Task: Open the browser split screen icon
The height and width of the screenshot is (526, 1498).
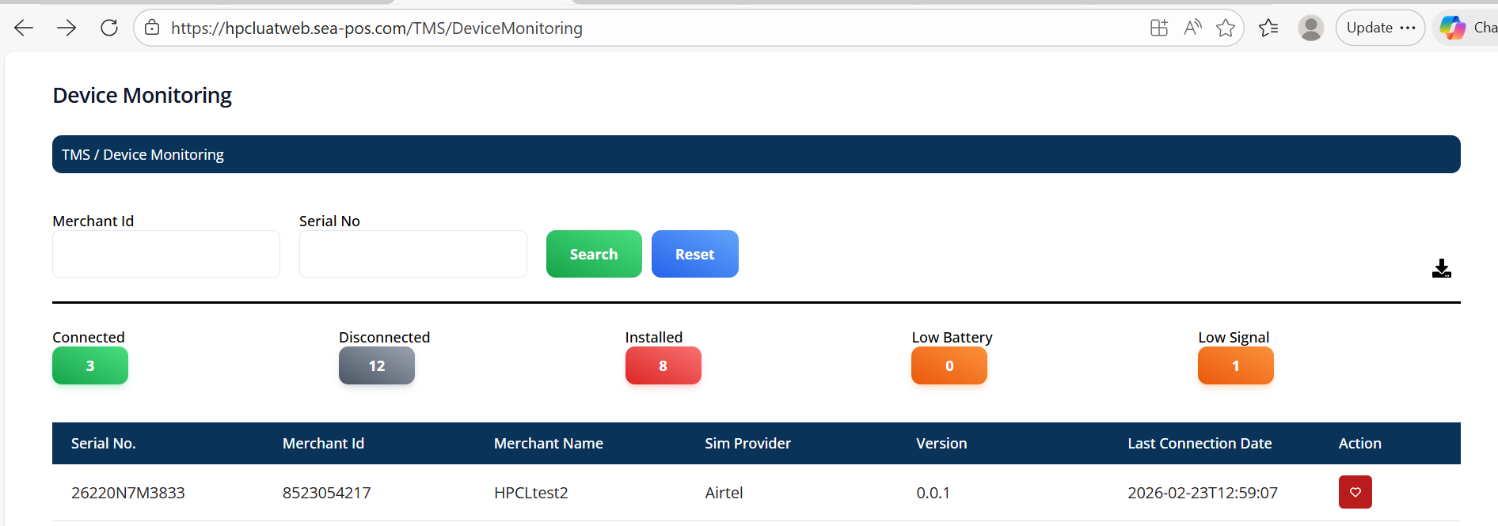Action: 1158,28
